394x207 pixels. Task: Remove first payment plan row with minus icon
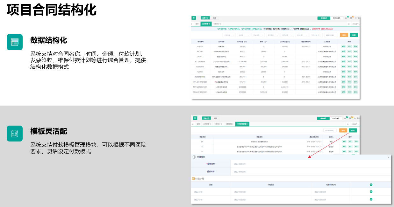(x=371, y=192)
